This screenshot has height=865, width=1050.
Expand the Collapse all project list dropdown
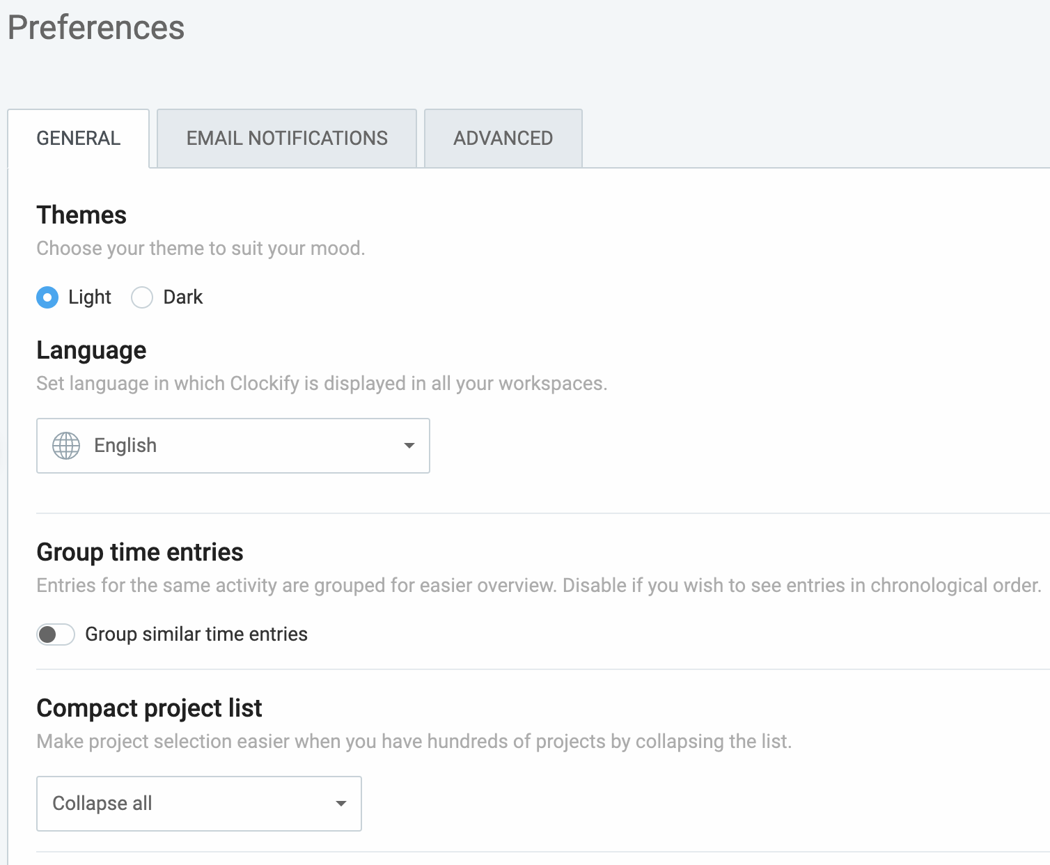[x=198, y=804]
